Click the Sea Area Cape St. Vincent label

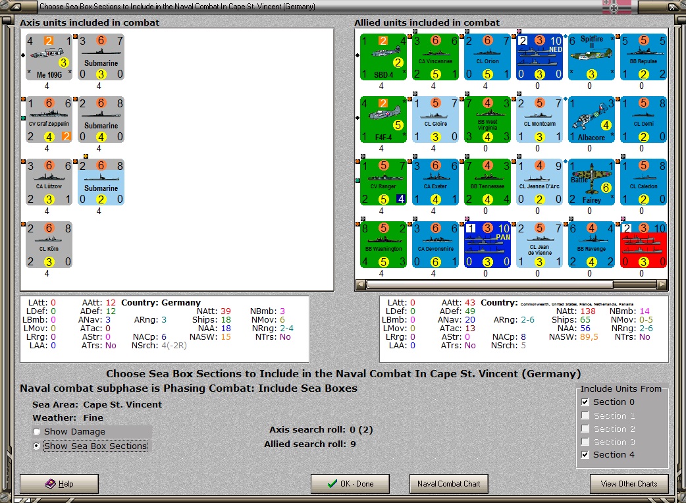(97, 405)
